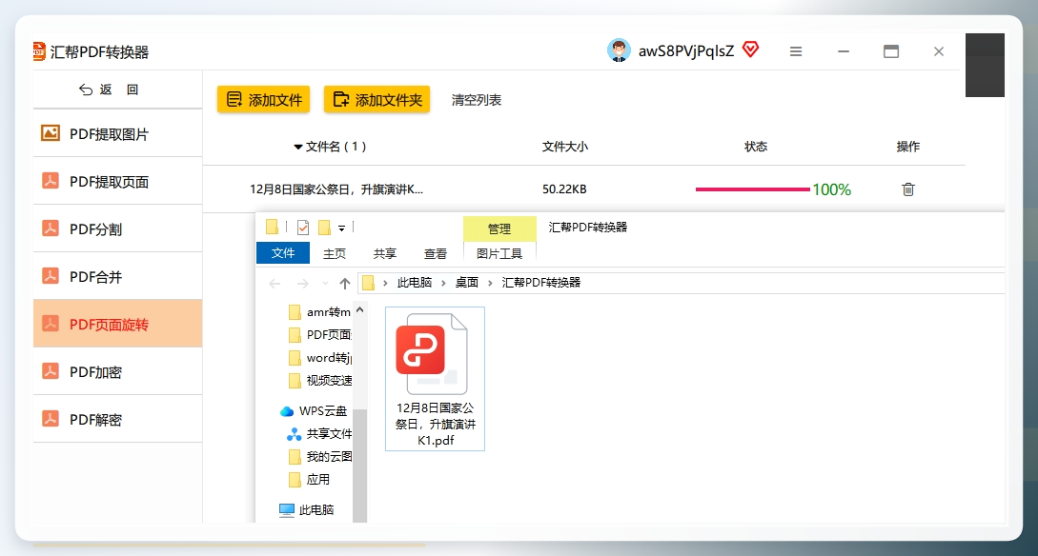Click the 文件大小 column header

564,147
